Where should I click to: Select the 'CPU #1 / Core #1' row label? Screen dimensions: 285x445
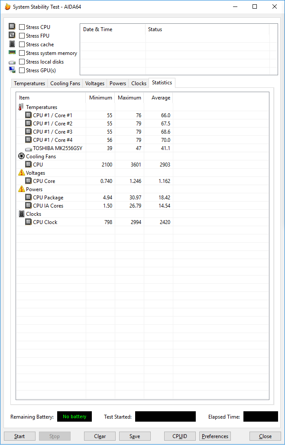(x=52, y=115)
